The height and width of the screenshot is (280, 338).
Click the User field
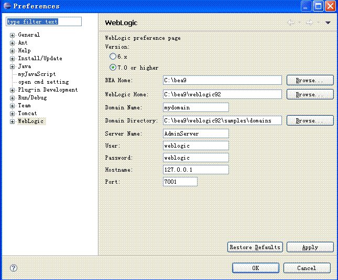point(196,145)
